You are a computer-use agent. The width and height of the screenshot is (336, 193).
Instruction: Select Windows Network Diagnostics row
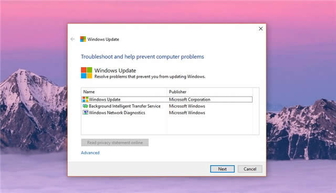pyautogui.click(x=167, y=113)
